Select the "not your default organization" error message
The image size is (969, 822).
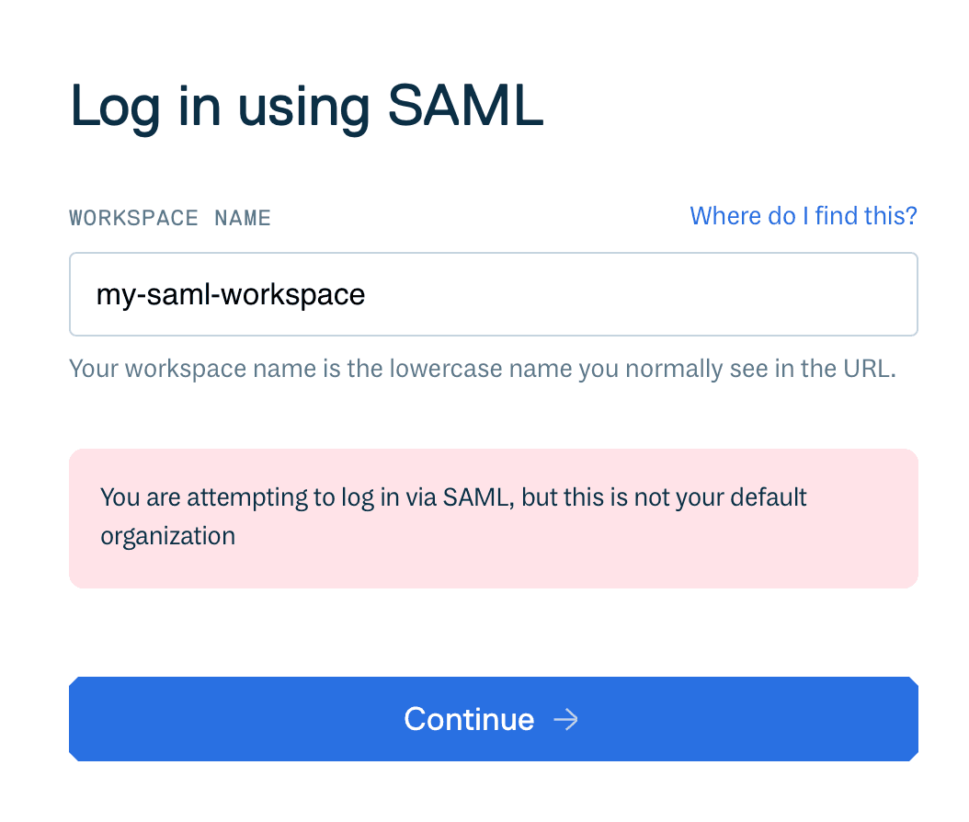453,517
